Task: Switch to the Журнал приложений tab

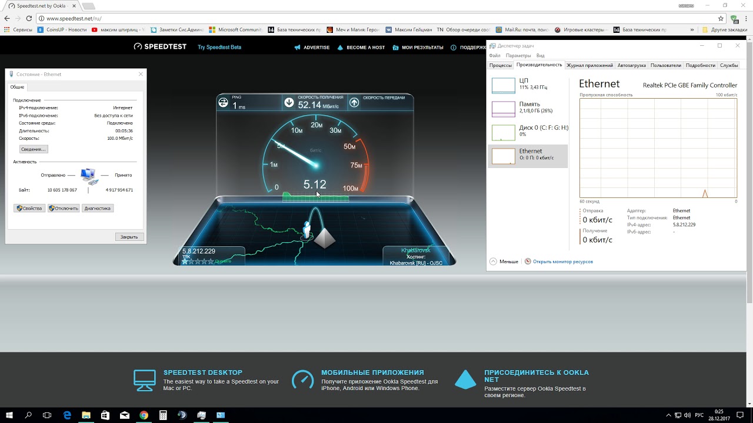Action: pyautogui.click(x=589, y=65)
